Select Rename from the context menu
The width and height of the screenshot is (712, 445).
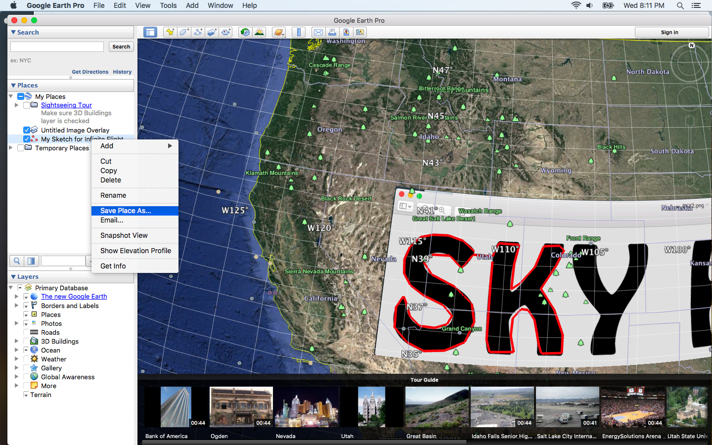(135, 195)
